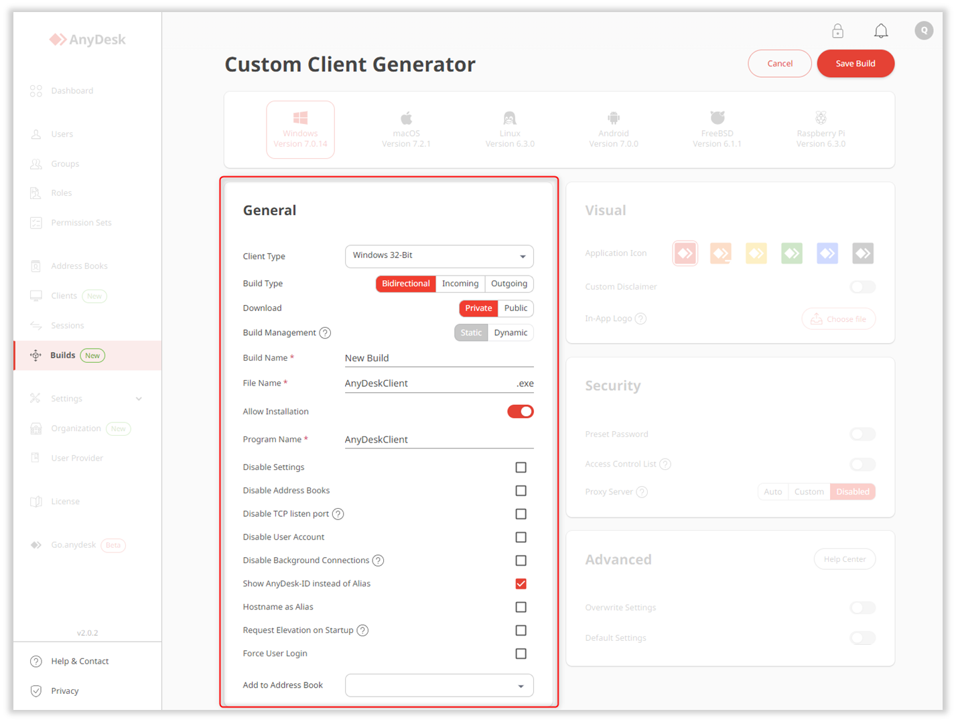
Task: Select the yellow application icon swatch
Action: click(x=756, y=253)
